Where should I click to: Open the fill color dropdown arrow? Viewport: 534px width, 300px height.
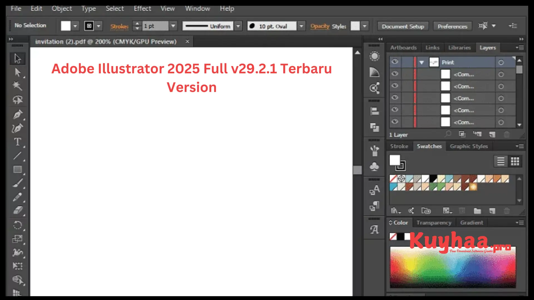pyautogui.click(x=75, y=26)
